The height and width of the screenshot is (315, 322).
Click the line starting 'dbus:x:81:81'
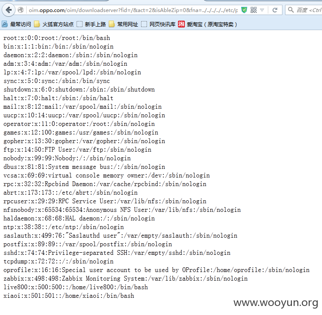(84, 167)
